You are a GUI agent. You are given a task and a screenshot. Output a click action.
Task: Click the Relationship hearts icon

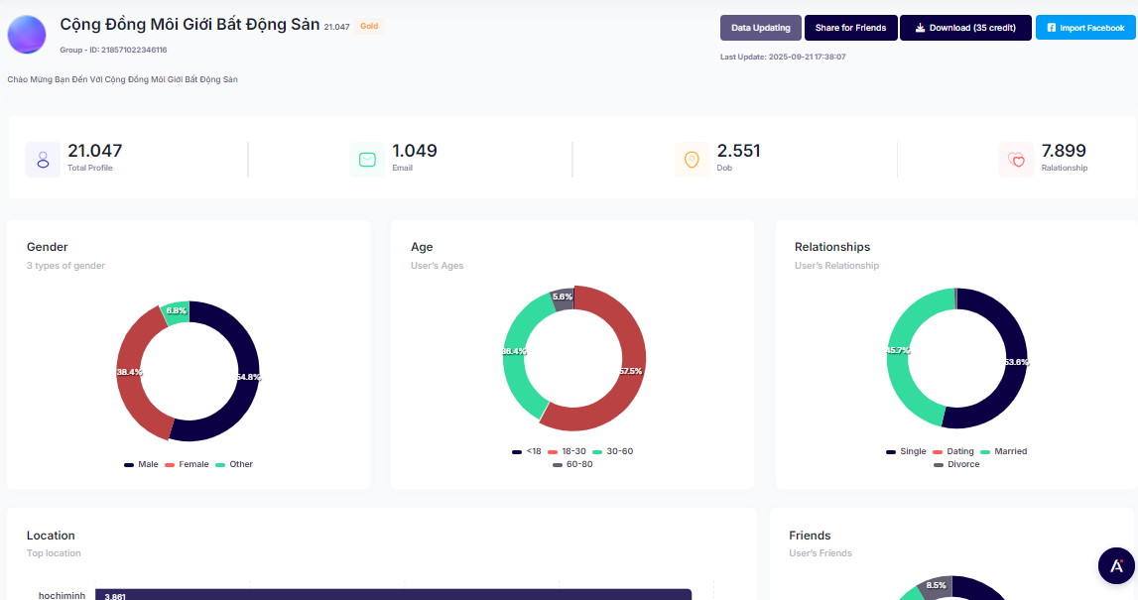(x=1016, y=160)
